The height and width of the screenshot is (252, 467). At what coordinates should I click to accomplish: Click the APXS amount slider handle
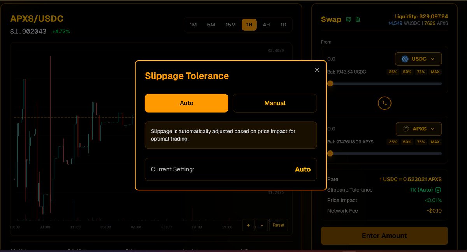click(x=330, y=153)
